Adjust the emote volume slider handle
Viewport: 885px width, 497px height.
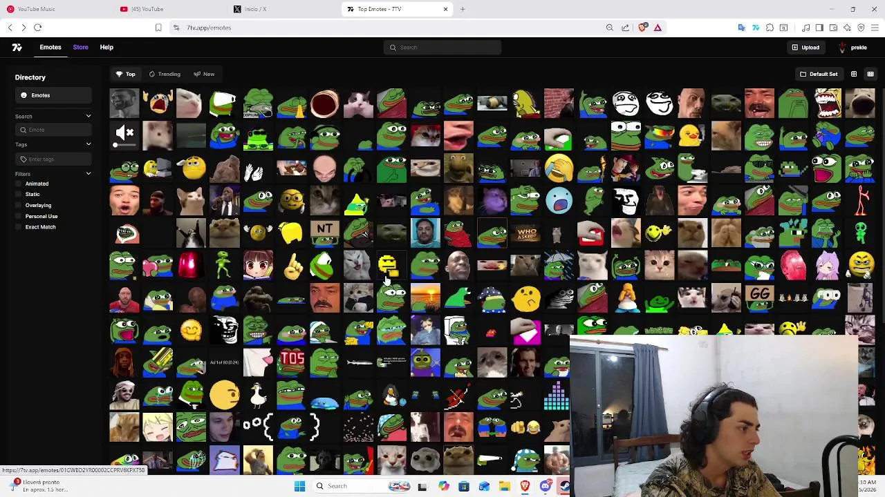tap(115, 145)
